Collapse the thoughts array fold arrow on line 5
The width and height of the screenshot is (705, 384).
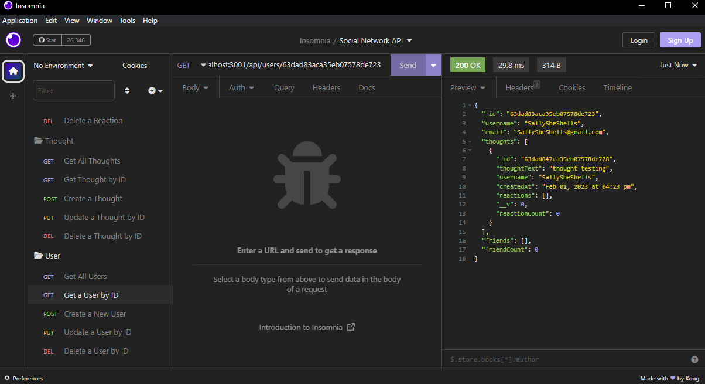[x=470, y=141]
